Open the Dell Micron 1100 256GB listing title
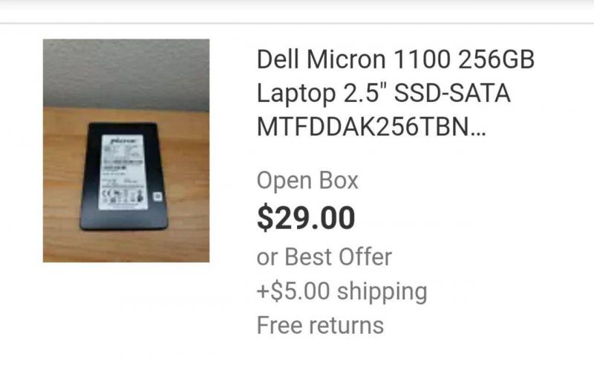This screenshot has width=594, height=365. pos(396,93)
